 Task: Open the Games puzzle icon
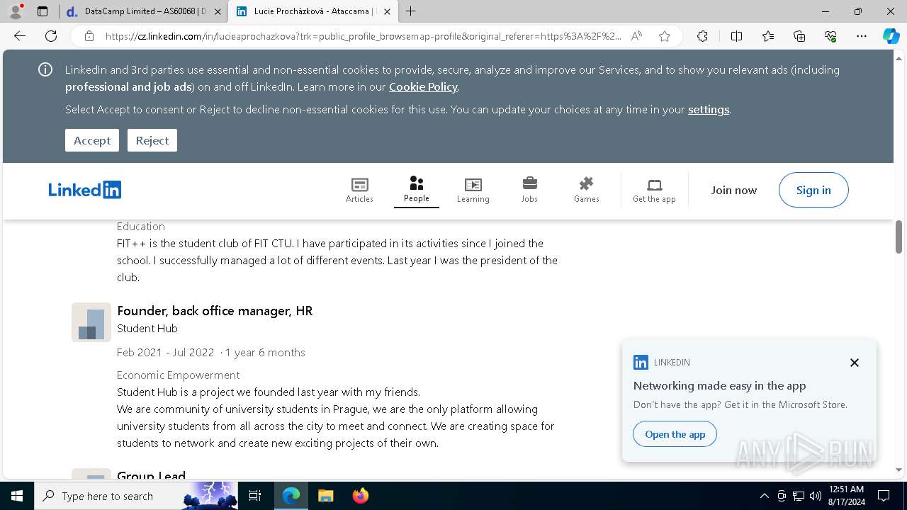point(586,190)
